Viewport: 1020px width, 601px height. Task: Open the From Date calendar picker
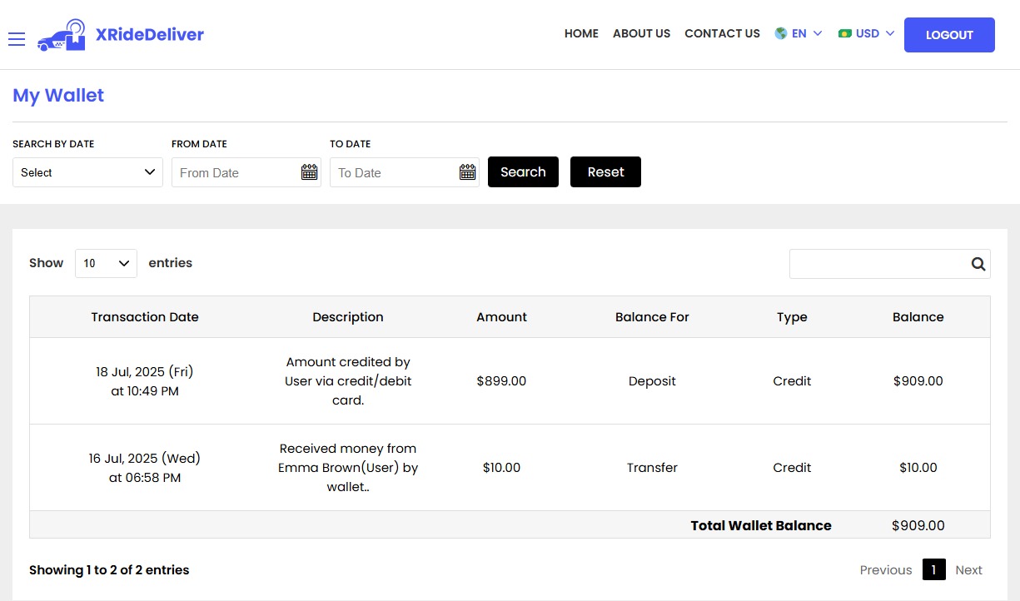pos(309,172)
